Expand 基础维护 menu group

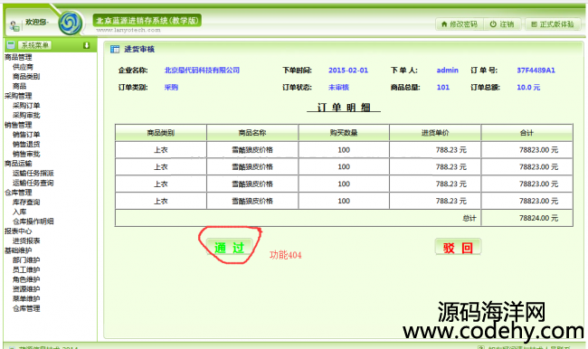tap(18, 250)
